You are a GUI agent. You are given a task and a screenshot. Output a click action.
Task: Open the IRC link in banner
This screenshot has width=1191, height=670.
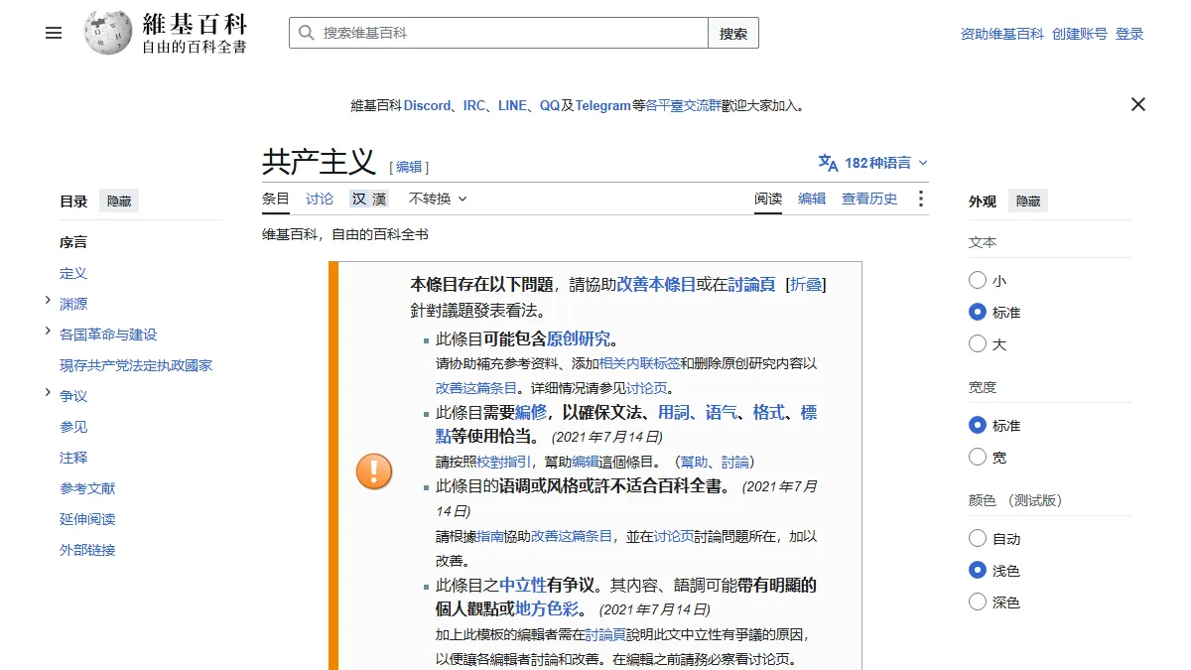pos(474,105)
